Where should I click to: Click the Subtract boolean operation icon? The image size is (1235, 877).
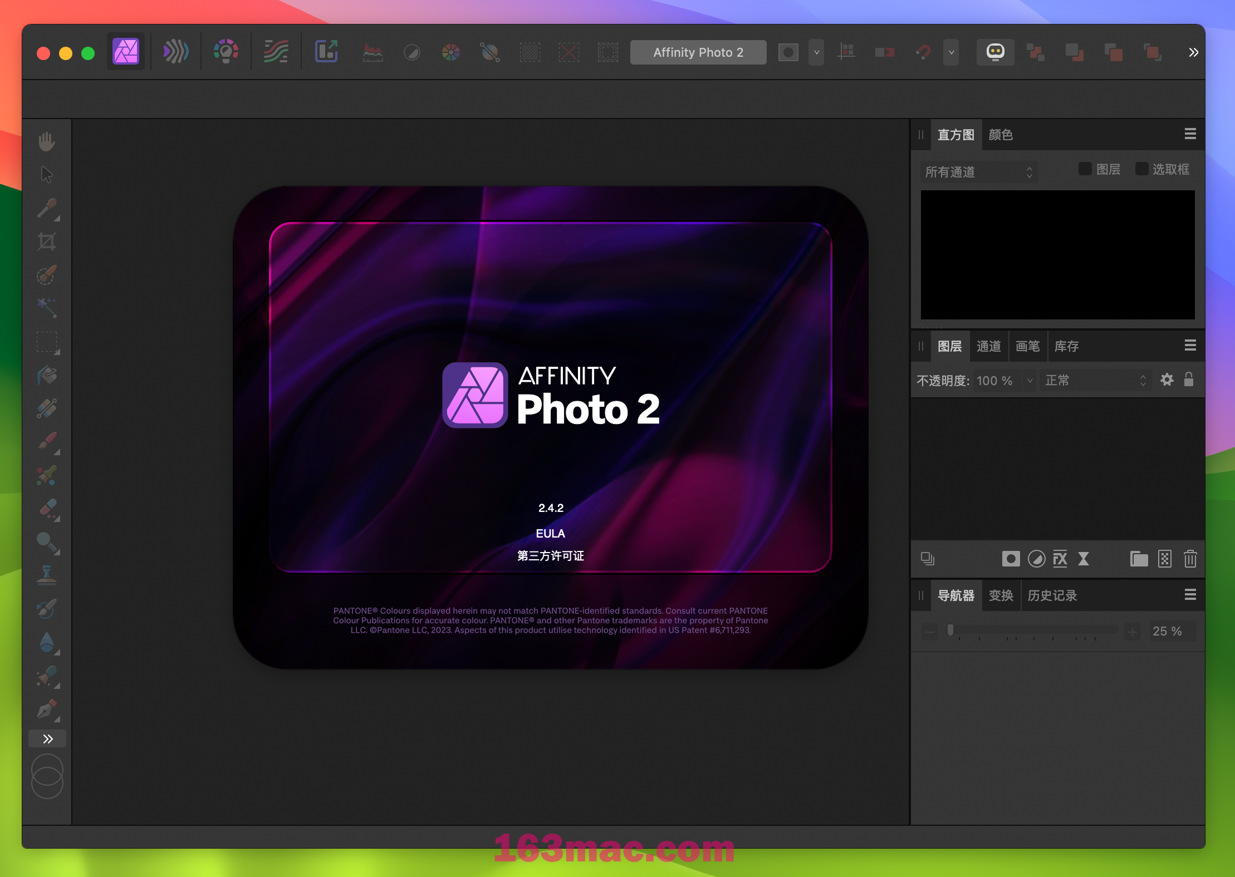(x=1074, y=53)
